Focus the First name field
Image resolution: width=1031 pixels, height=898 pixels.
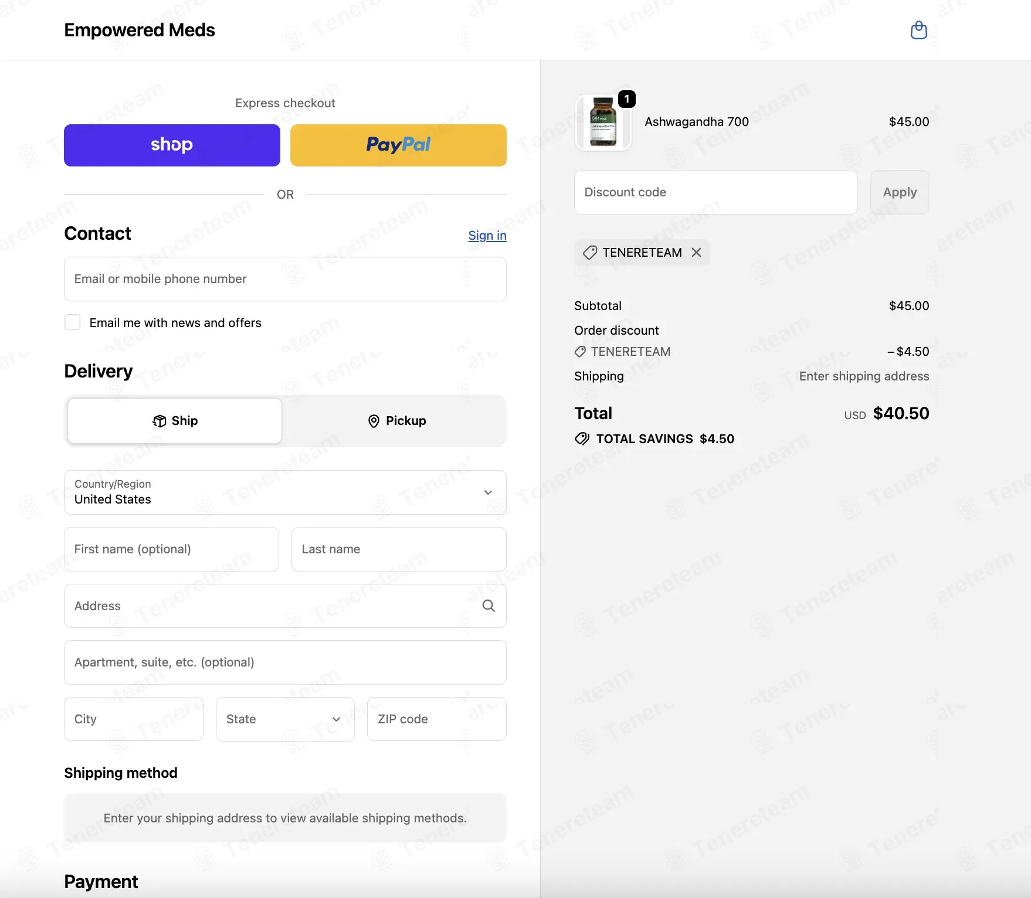tap(171, 549)
